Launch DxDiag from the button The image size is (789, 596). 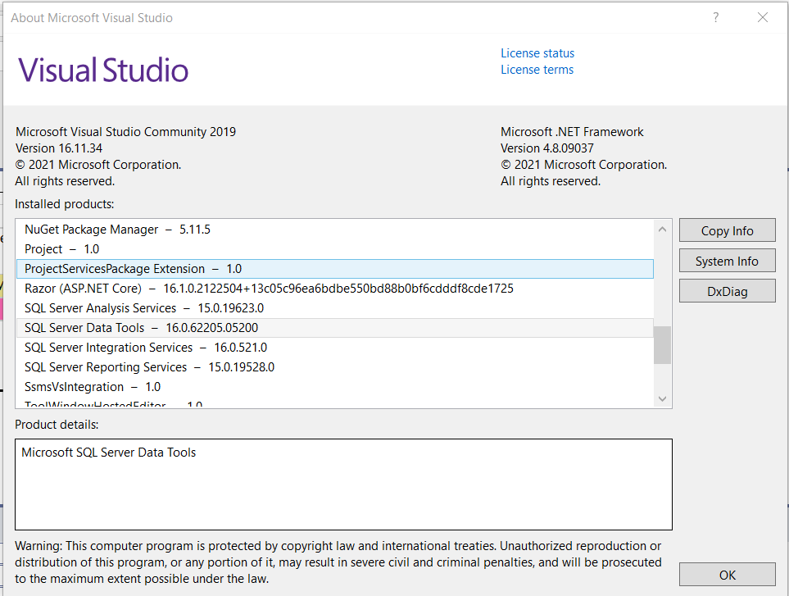pos(727,291)
